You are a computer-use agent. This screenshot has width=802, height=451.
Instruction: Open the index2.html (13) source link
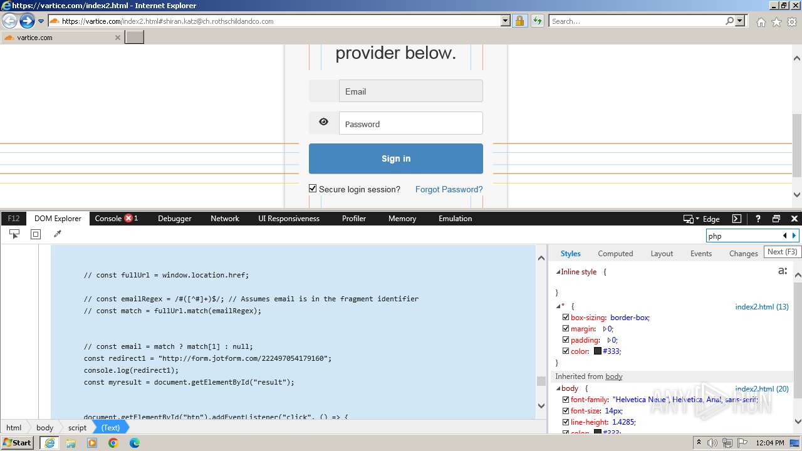pyautogui.click(x=762, y=307)
